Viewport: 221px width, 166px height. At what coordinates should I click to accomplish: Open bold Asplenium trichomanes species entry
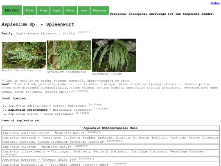pyautogui.click(x=28, y=110)
